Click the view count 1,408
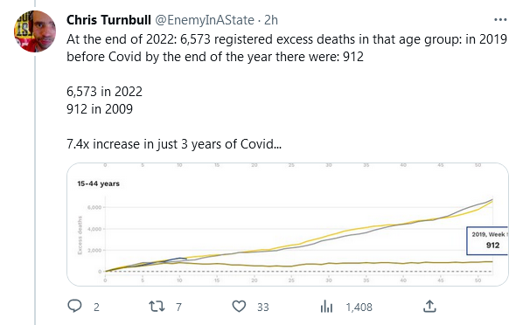Viewport: 523px width, 325px height. [359, 307]
